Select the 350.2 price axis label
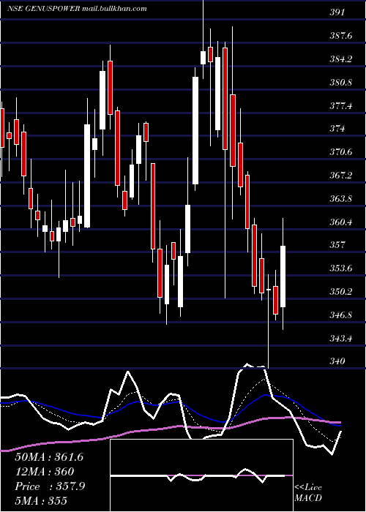Screen dimensions: 366x512 coord(341,292)
